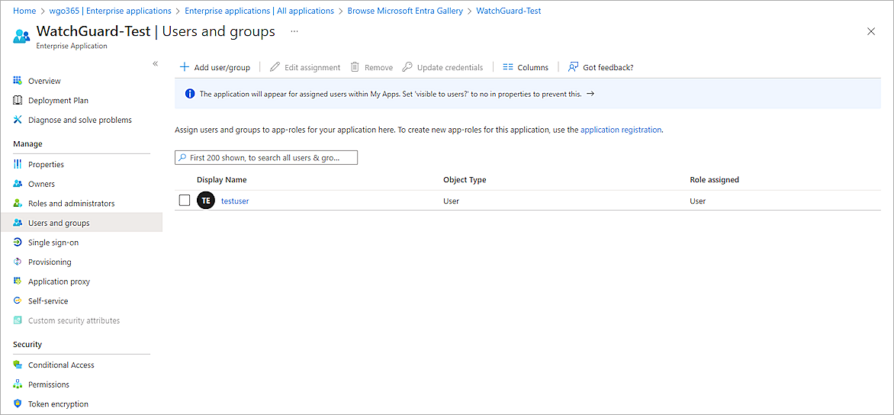894x415 pixels.
Task: Open Users and groups in sidebar
Action: point(82,223)
